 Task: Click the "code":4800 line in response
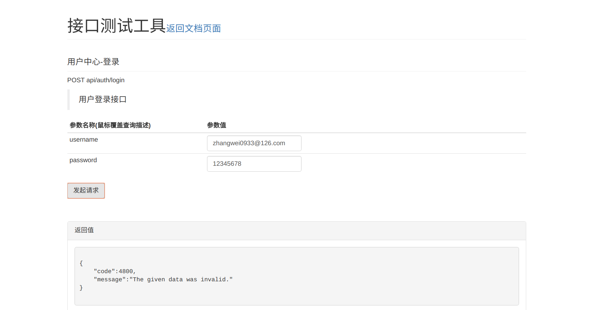114,271
